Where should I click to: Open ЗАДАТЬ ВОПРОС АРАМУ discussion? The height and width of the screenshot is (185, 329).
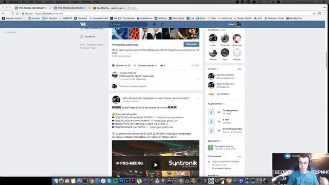[x=225, y=162]
